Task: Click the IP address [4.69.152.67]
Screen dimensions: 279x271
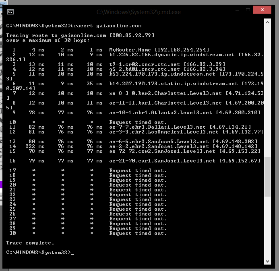Action: tap(240, 161)
